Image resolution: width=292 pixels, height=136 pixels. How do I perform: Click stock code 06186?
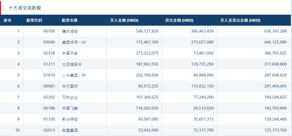point(49,108)
